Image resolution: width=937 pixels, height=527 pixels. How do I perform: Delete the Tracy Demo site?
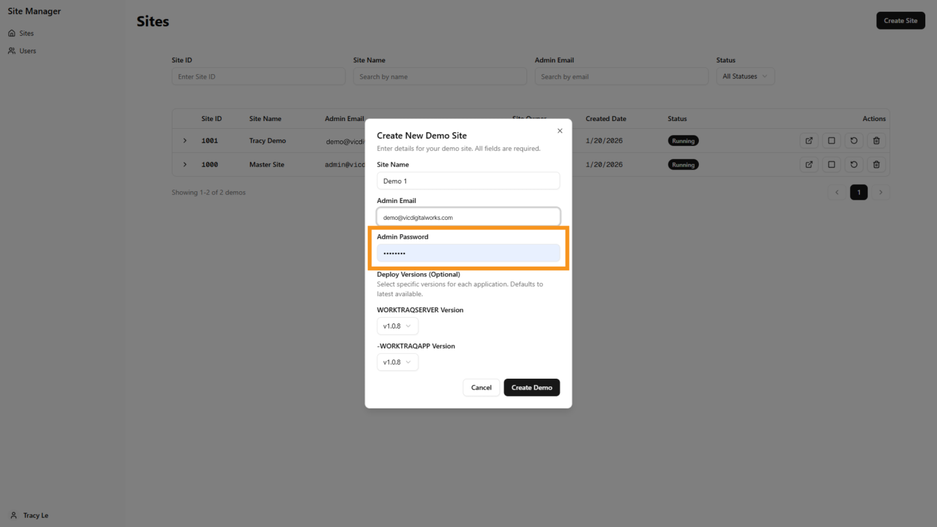click(876, 141)
